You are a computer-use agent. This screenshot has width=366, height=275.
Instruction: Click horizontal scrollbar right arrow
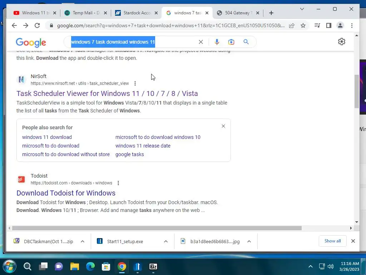pos(351,228)
